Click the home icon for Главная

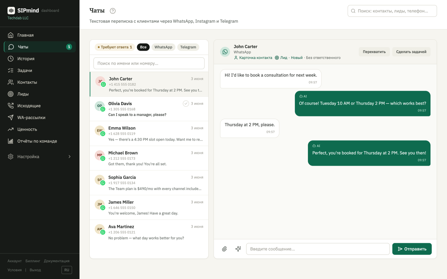(x=11, y=35)
